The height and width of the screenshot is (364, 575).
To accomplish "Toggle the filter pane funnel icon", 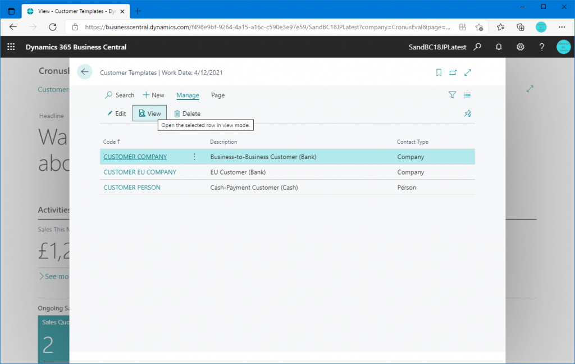I will [x=452, y=95].
